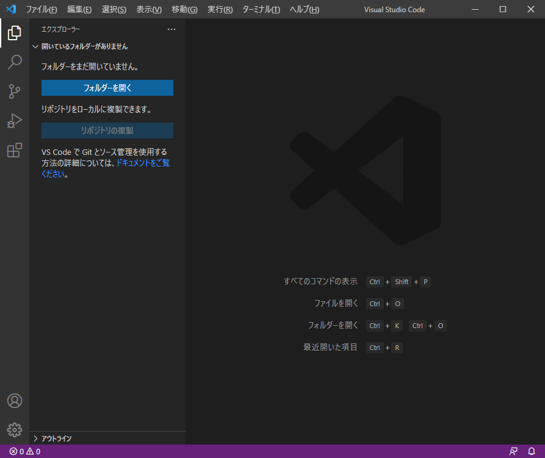Click the ファイルを開く shortcut label
This screenshot has width=545, height=458.
tap(336, 303)
